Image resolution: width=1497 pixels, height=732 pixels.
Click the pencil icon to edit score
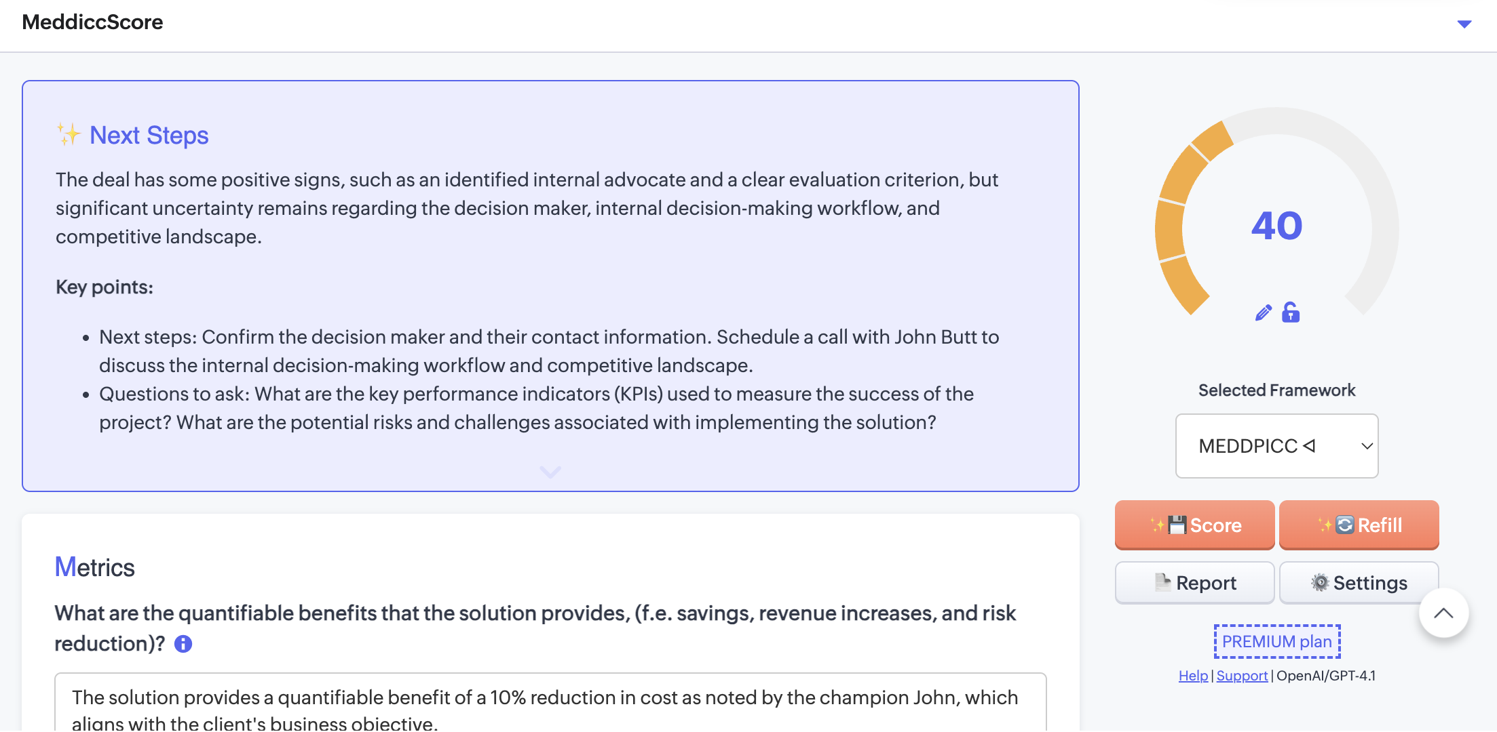(x=1263, y=313)
